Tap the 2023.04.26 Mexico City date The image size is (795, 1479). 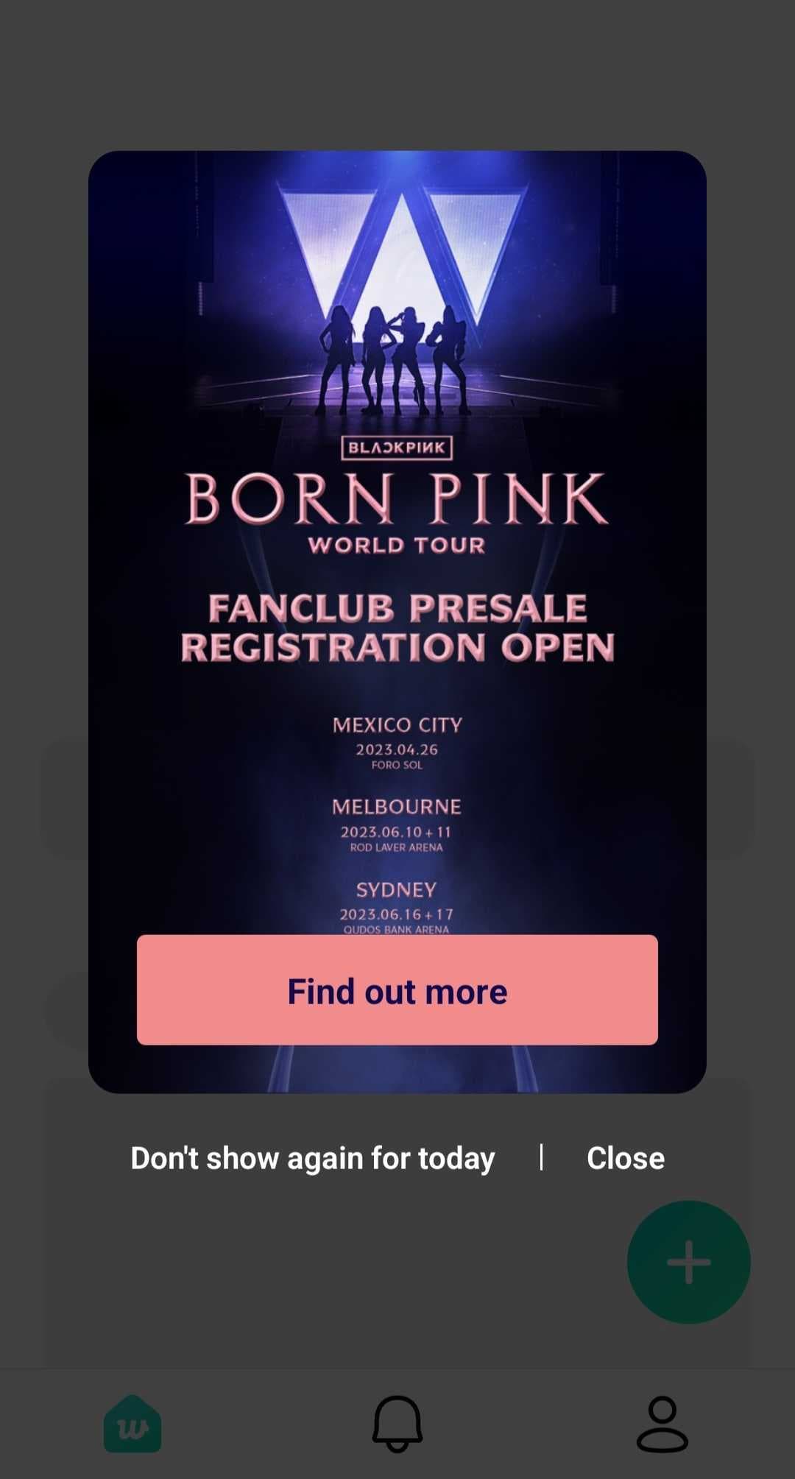(397, 749)
